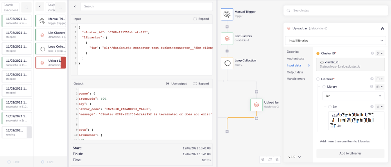This screenshot has width=391, height=167.
Task: Open the Install libraries operation dropdown
Action: tap(335, 40)
